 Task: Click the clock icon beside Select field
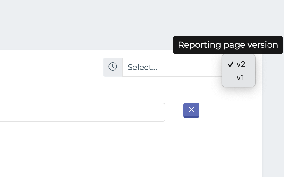point(113,67)
